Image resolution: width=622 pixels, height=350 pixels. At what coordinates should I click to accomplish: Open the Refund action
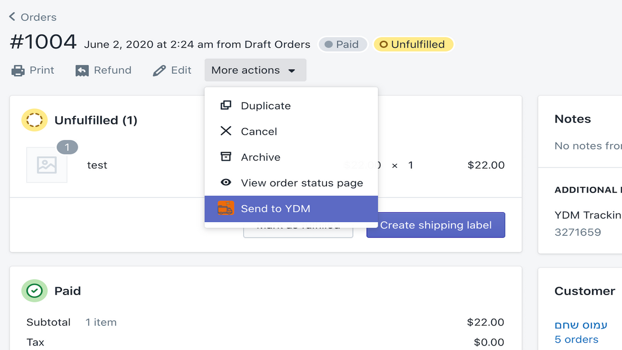pyautogui.click(x=104, y=70)
